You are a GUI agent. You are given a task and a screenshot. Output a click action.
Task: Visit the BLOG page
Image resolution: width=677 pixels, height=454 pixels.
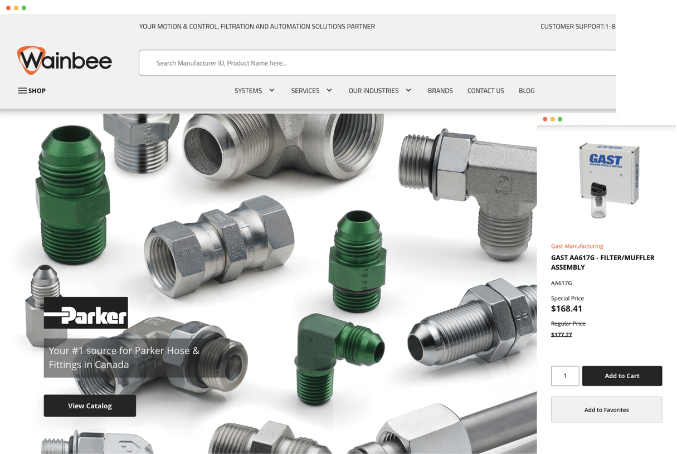point(527,91)
